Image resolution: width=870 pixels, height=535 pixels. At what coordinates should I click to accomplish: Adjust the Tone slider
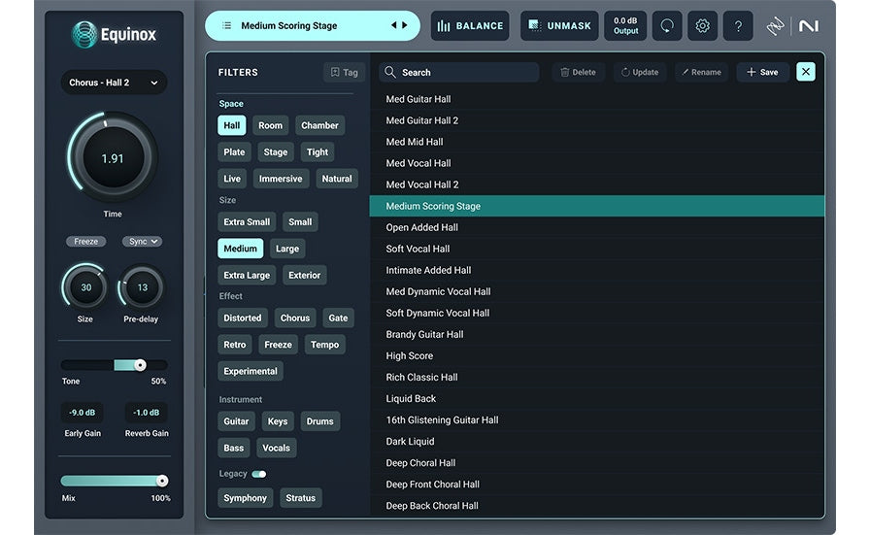click(x=114, y=365)
